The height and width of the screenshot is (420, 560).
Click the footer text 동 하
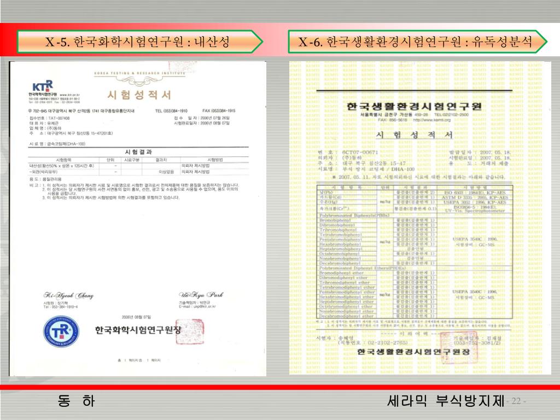coord(76,400)
